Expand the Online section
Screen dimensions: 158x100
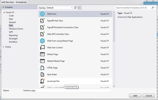3,47
